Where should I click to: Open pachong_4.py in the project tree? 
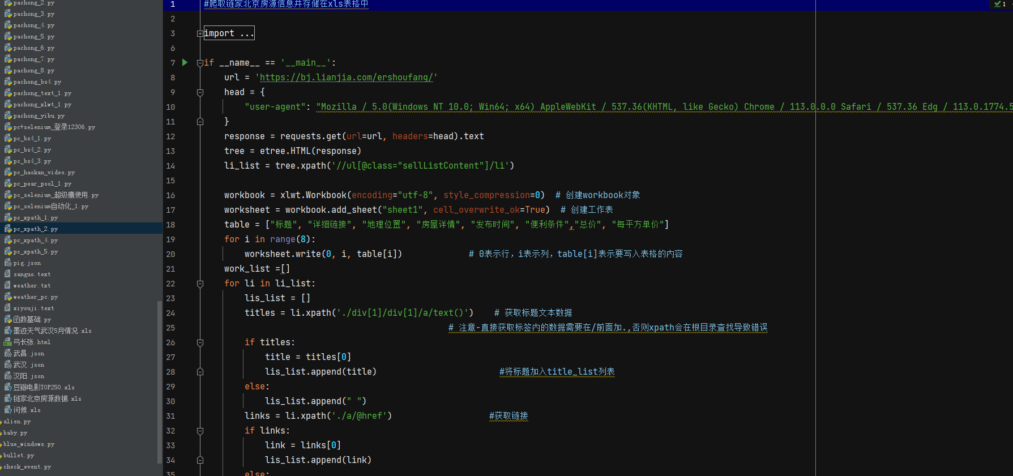[x=34, y=25]
